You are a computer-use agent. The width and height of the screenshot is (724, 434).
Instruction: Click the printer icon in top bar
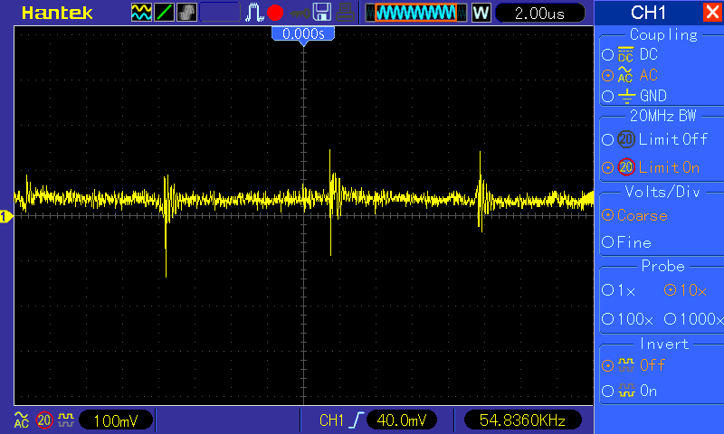[x=345, y=13]
